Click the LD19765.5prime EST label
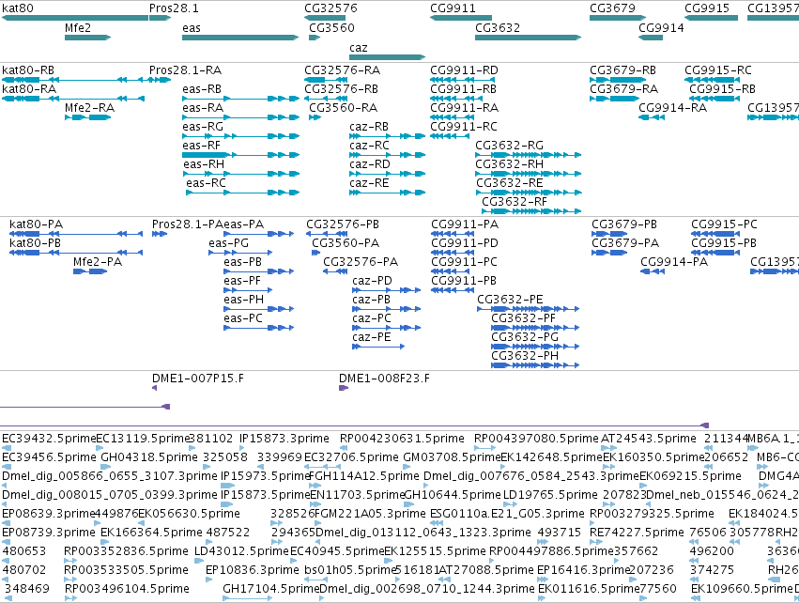This screenshot has width=799, height=603. 550,495
